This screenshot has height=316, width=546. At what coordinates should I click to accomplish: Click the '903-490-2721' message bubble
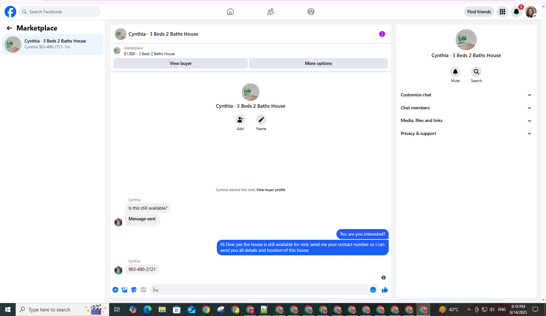click(142, 269)
